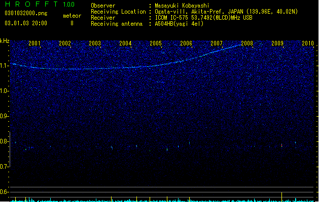
Task: Click the tall yellow spike near 2009
Action: 282,197
